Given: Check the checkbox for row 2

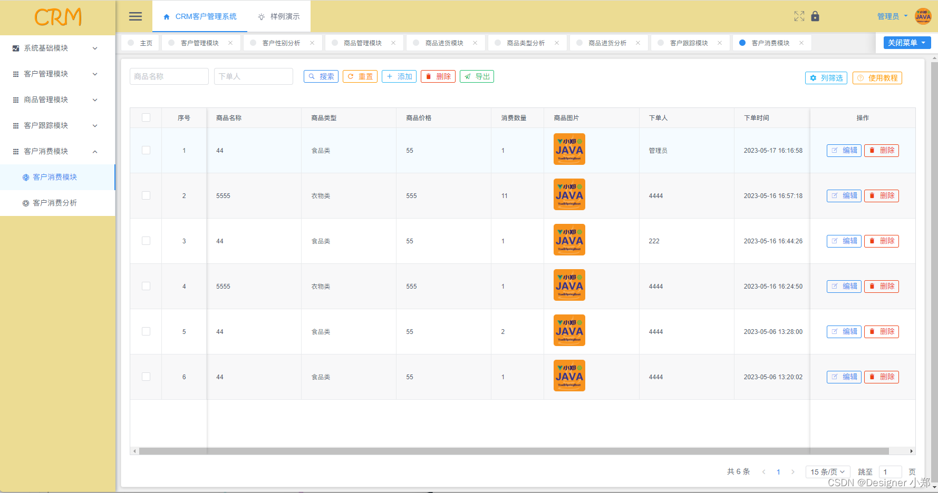Looking at the screenshot, I should click(x=146, y=195).
